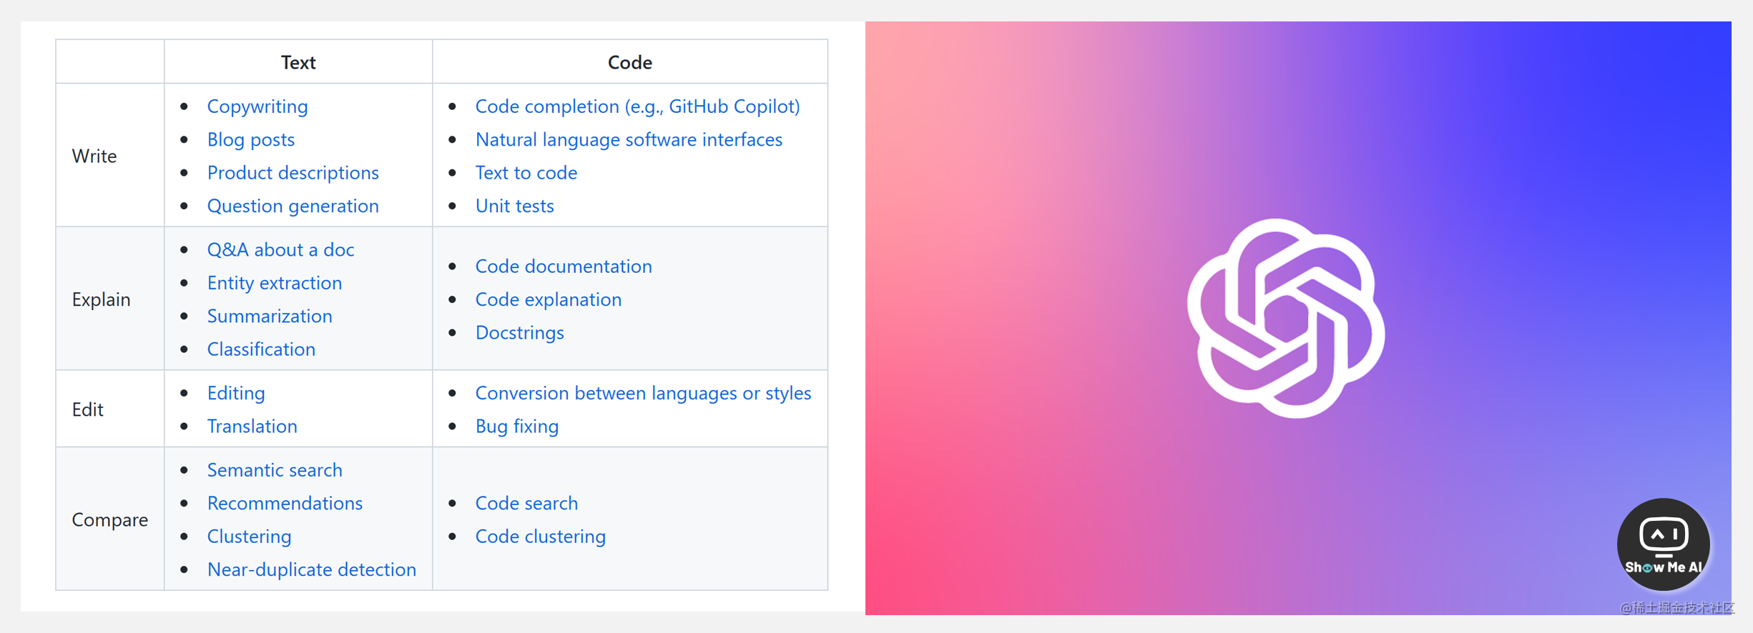Viewport: 1753px width, 633px height.
Task: Open the Blog posts link
Action: tap(251, 139)
